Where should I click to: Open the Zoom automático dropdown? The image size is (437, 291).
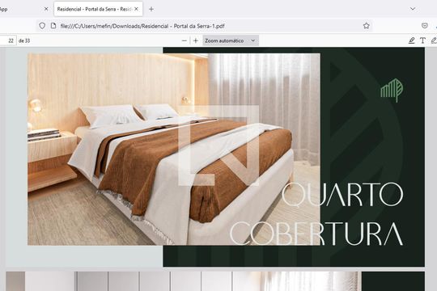pyautogui.click(x=231, y=40)
